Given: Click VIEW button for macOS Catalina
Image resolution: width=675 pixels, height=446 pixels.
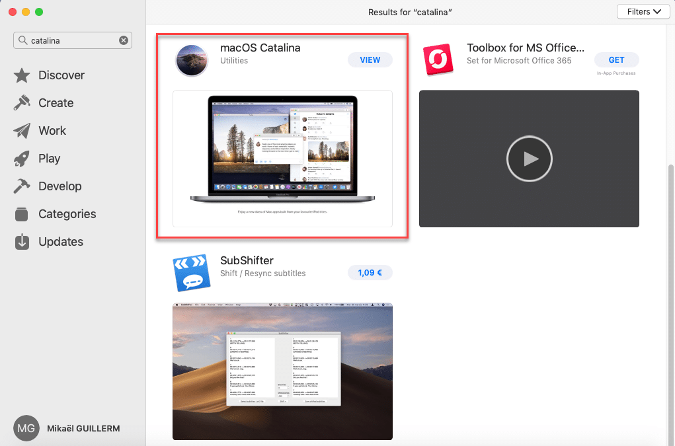Looking at the screenshot, I should tap(370, 59).
